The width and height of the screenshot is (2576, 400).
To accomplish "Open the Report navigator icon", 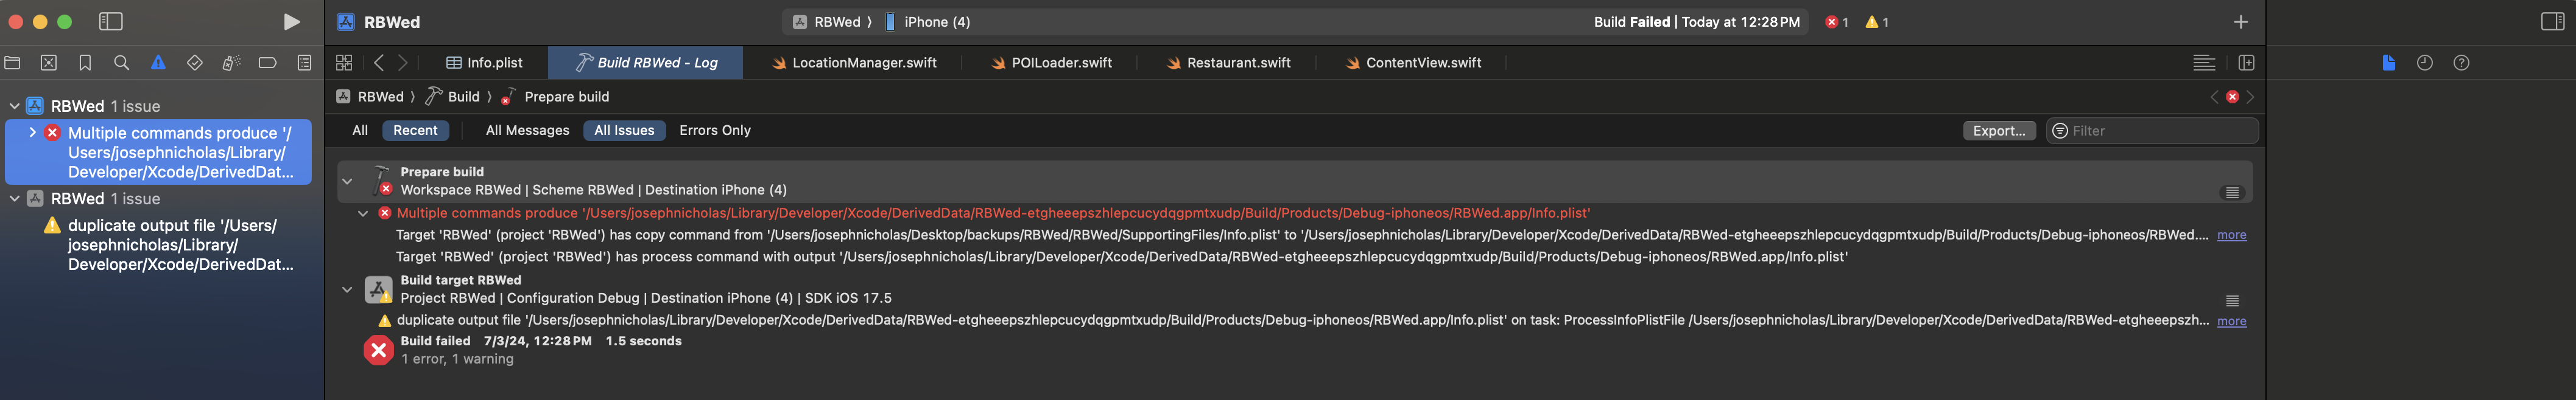I will [x=304, y=63].
